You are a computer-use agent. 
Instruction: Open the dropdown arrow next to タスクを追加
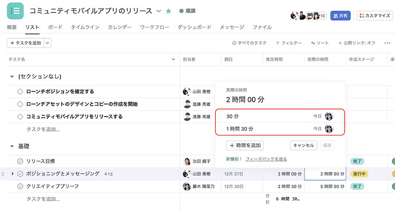coord(48,43)
